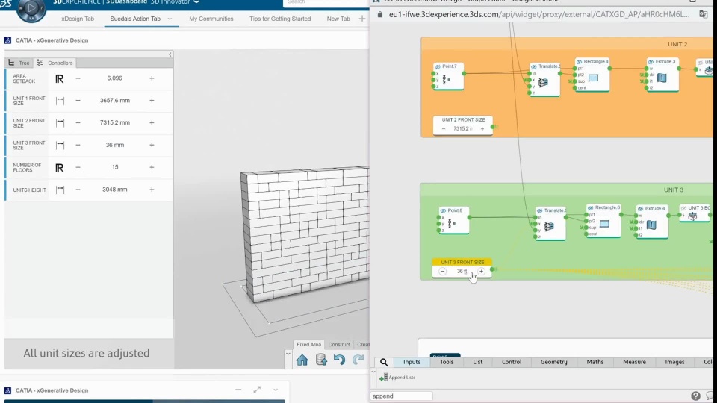This screenshot has width=717, height=403.
Task: Select the Fixed Area action bar tab
Action: click(x=308, y=345)
